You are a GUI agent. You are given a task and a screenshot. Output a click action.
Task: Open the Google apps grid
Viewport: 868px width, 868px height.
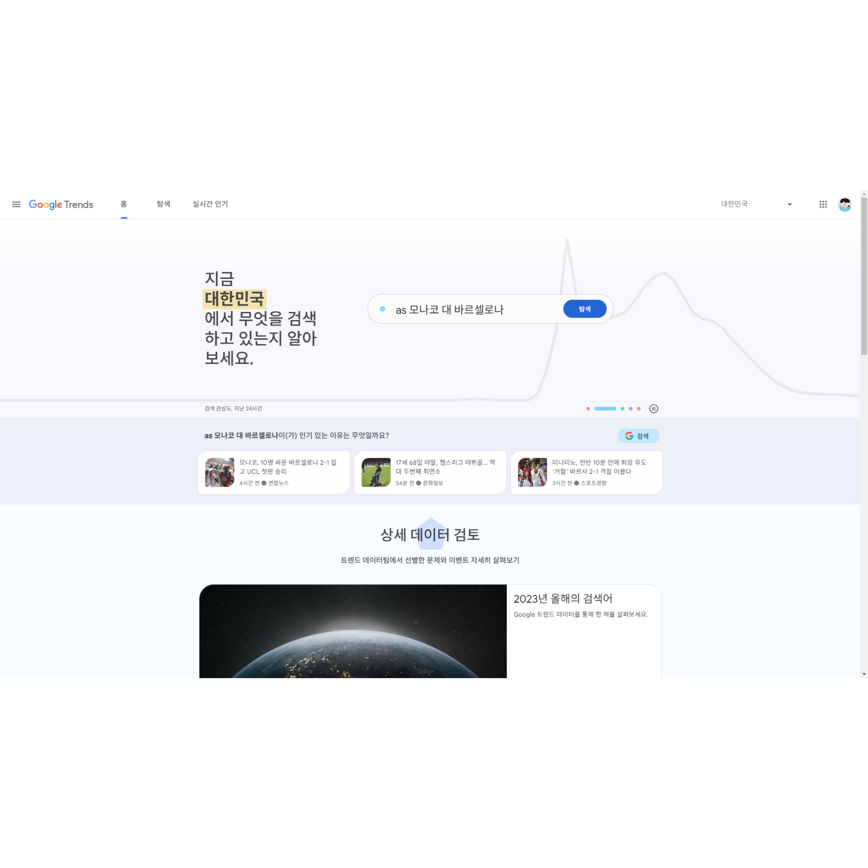tap(823, 204)
